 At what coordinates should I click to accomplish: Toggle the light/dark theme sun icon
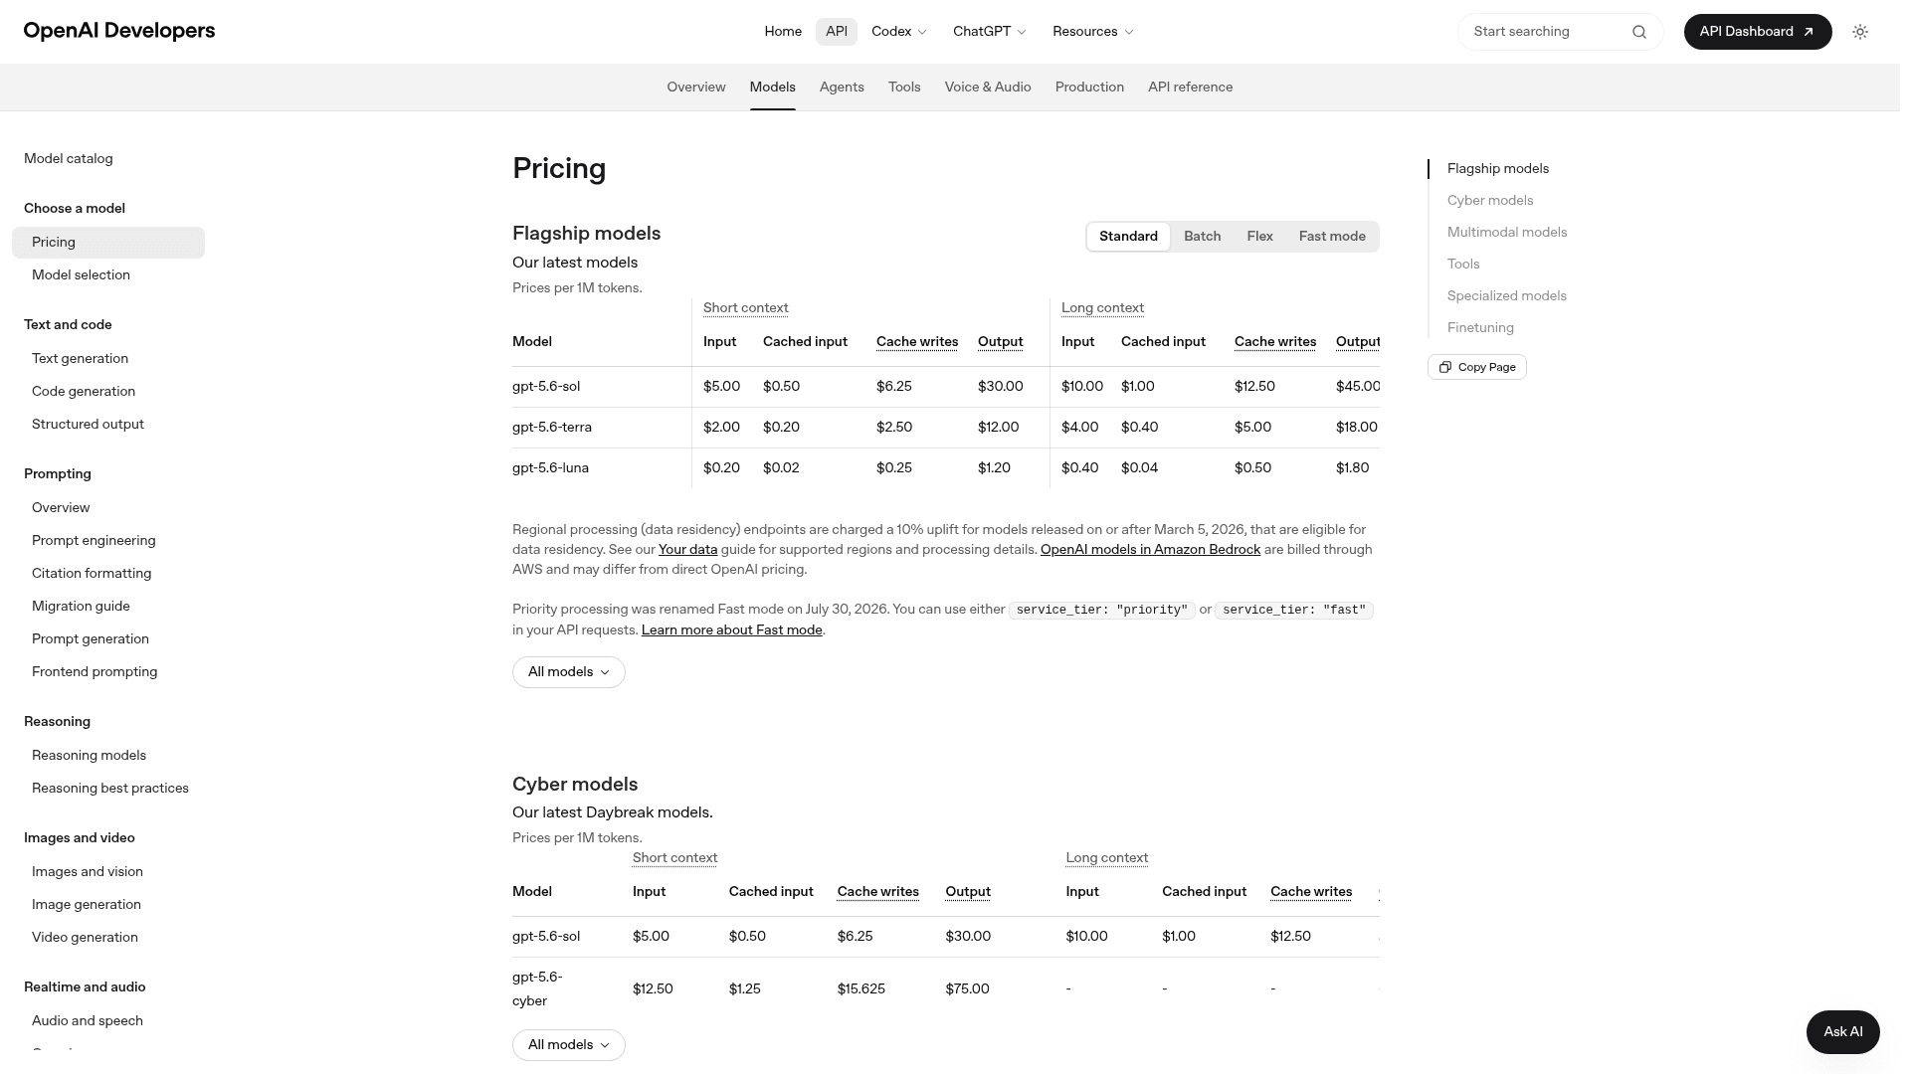tap(1860, 32)
